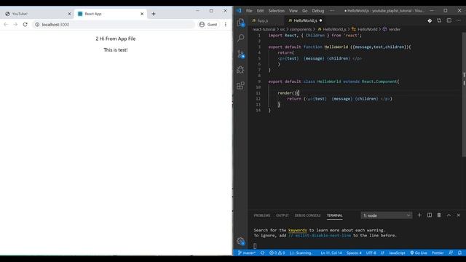466x262 pixels.
Task: Click Go Live in status bar
Action: coord(419,253)
